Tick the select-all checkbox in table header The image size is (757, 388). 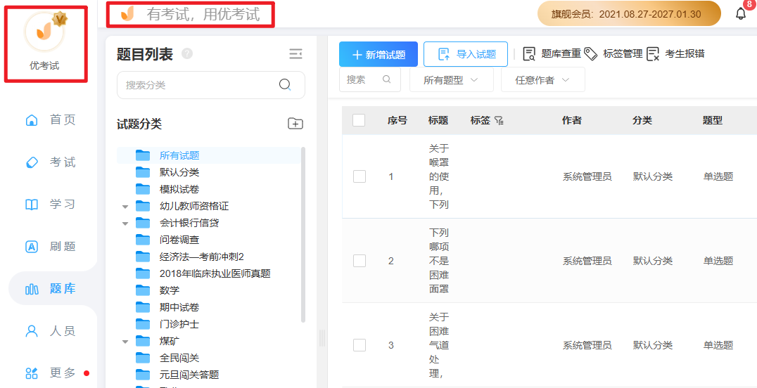point(359,120)
